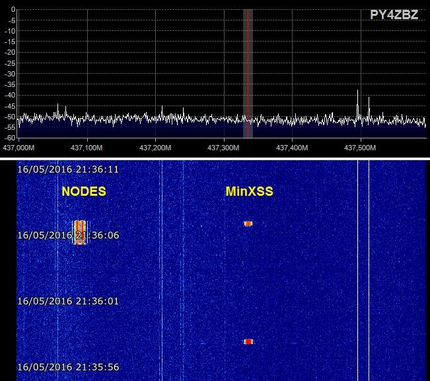Click the upper MinXSS burst in the waterfall
The image size is (430, 381).
pyautogui.click(x=248, y=223)
